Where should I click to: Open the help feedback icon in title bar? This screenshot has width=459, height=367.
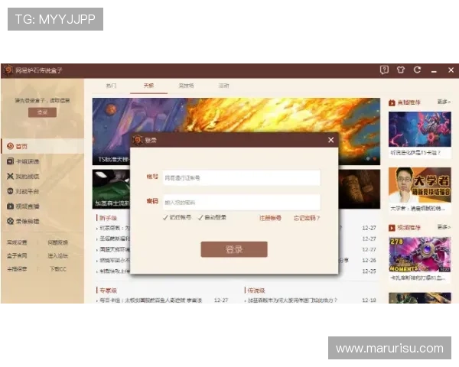pos(384,70)
